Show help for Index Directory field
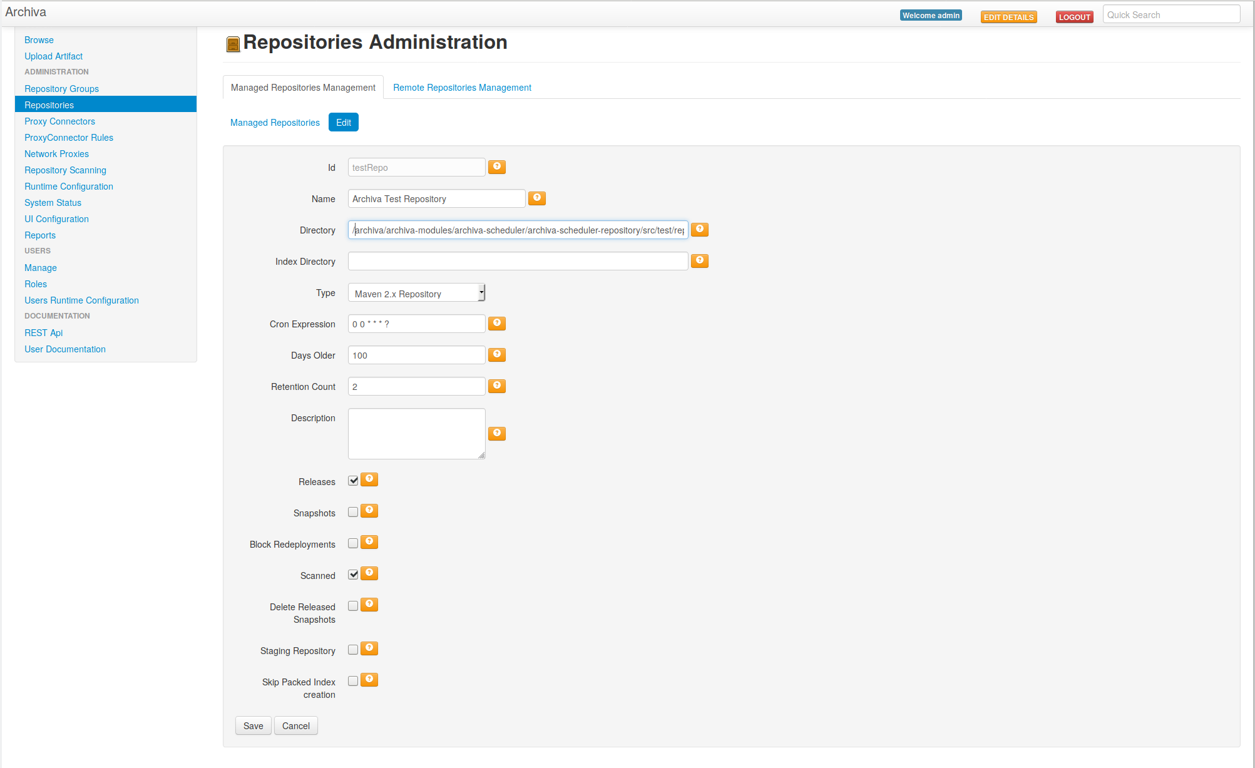The image size is (1255, 768). [x=699, y=260]
